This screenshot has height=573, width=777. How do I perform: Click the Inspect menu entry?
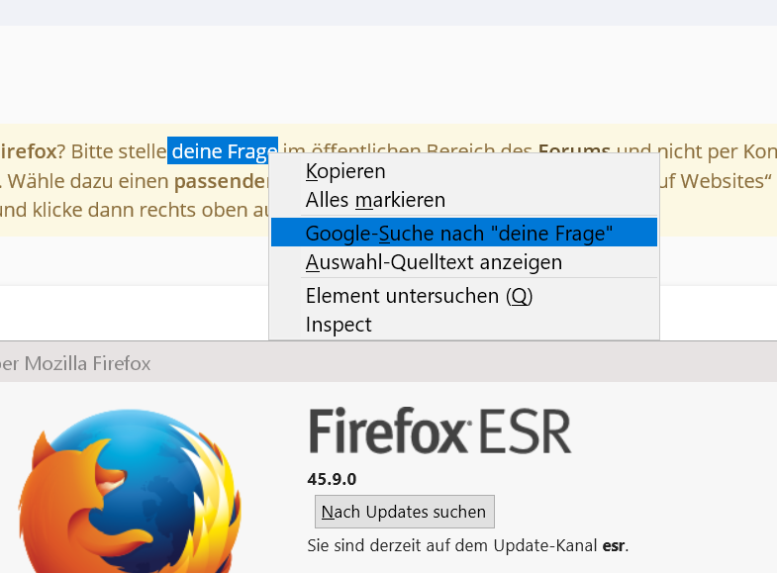tap(339, 325)
